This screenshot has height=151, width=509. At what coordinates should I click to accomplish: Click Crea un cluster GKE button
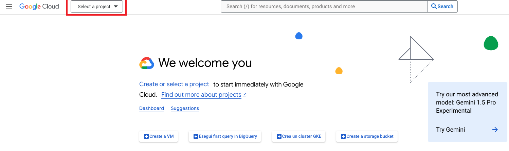(x=299, y=136)
